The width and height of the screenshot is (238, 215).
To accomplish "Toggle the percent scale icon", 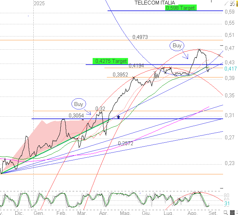I will pos(232,3).
